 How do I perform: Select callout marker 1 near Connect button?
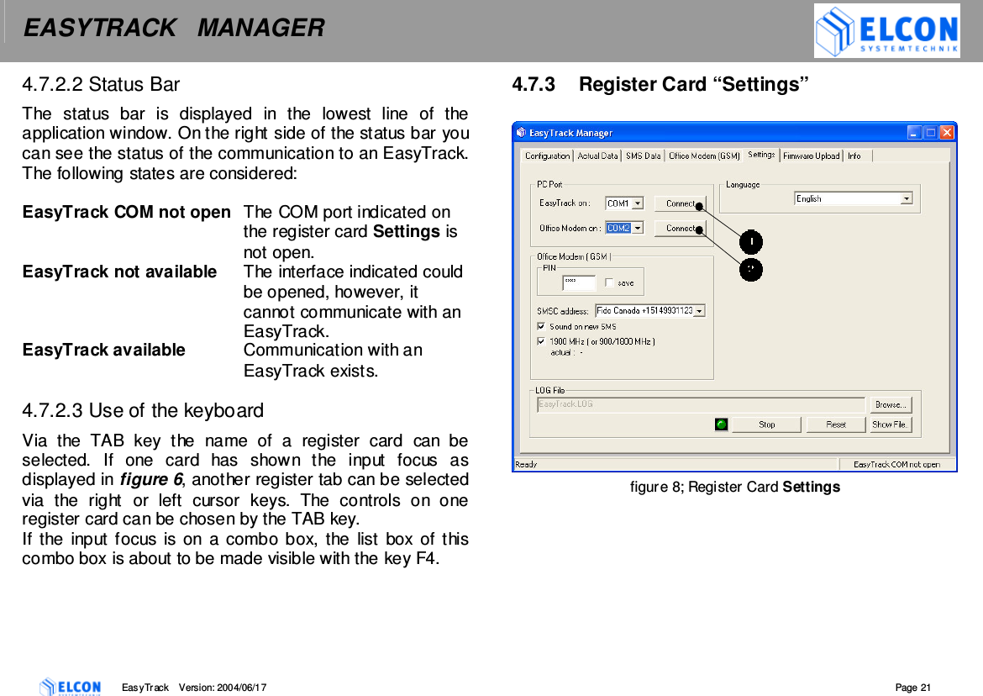click(750, 241)
